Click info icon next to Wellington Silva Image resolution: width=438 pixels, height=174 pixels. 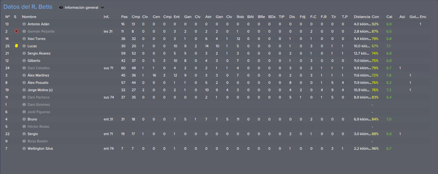pyautogui.click(x=24, y=149)
